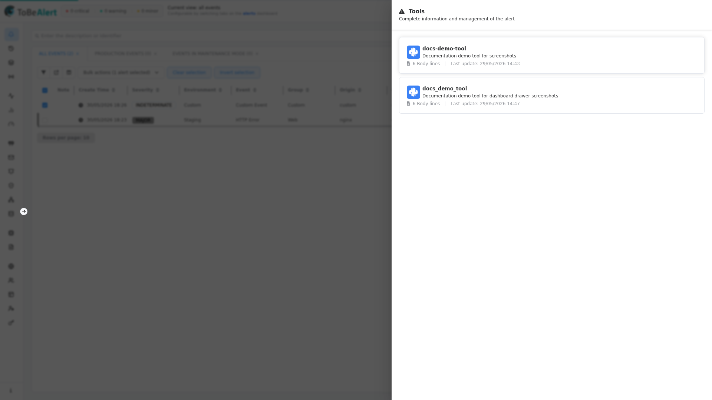
Task: Click the warning triangle icon beside Tools title
Action: pyautogui.click(x=402, y=11)
